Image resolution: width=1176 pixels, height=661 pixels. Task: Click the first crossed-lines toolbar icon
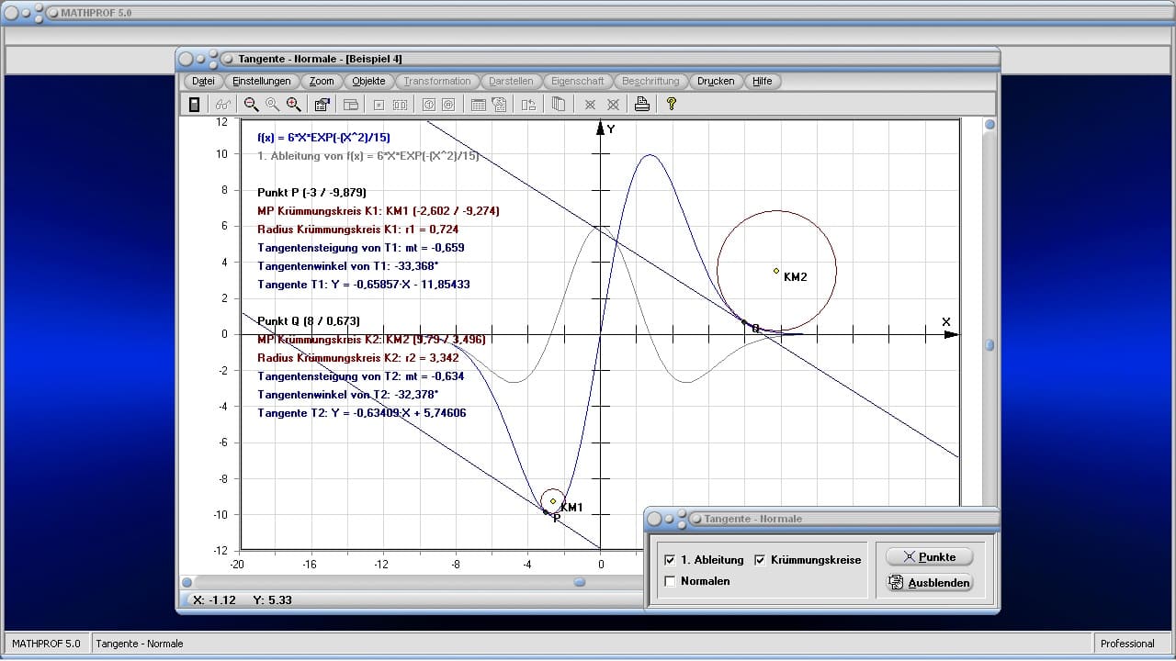(590, 105)
